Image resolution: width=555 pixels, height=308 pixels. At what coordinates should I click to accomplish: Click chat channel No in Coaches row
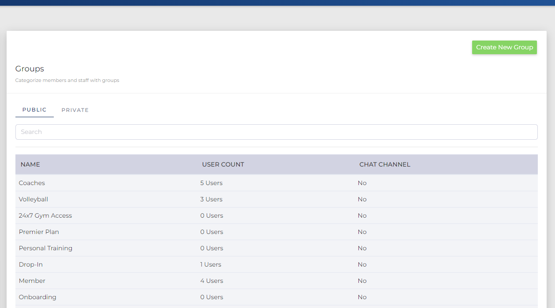362,183
